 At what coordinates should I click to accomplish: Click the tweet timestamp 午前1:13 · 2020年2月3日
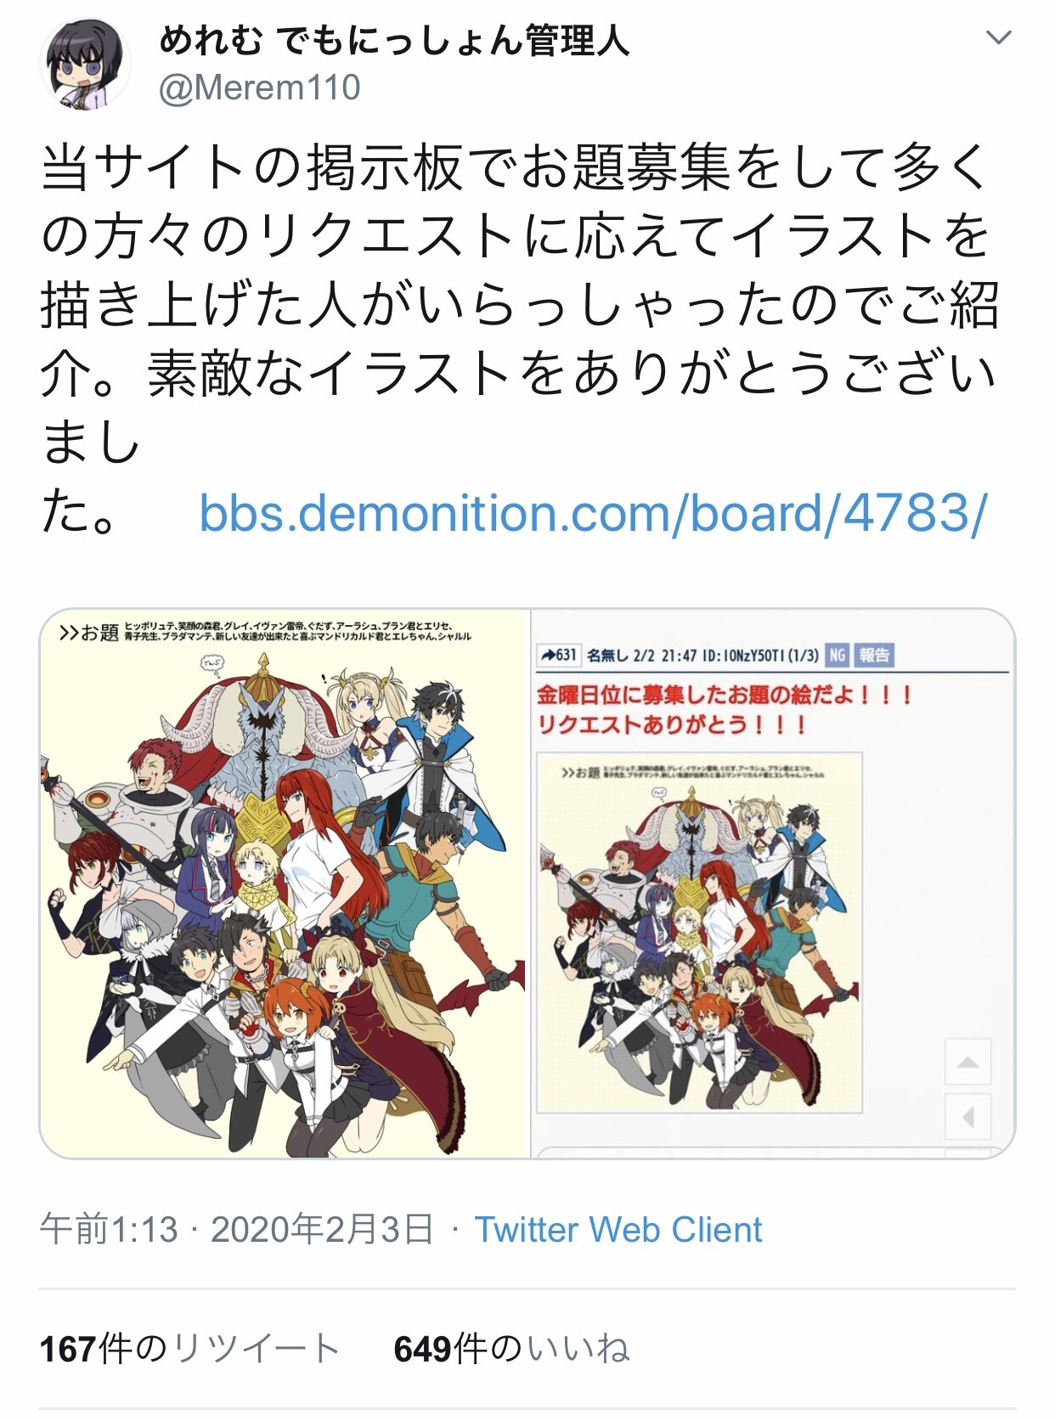[x=237, y=1230]
